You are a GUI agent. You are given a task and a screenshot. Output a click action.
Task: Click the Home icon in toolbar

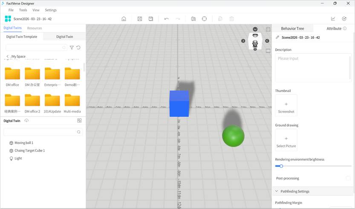(124, 19)
